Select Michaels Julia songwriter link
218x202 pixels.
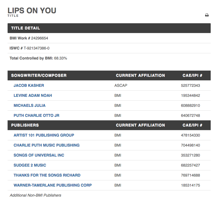pos(30,105)
